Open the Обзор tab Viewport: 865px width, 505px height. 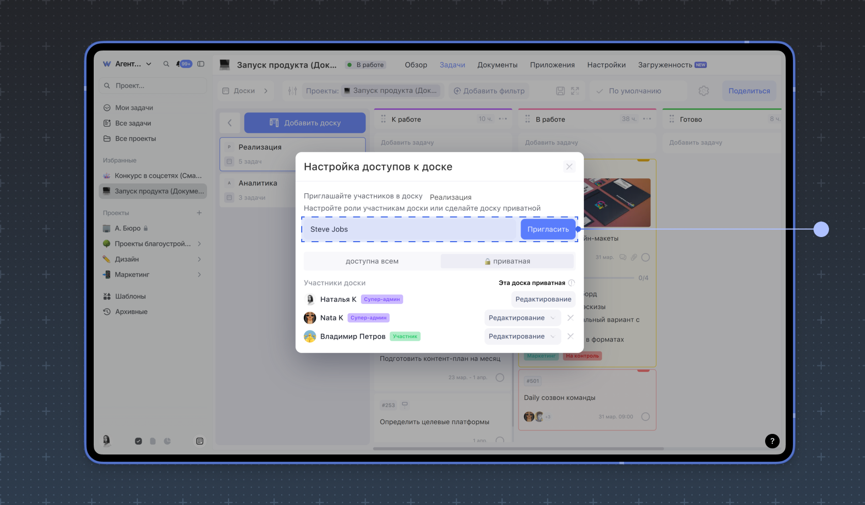(416, 65)
